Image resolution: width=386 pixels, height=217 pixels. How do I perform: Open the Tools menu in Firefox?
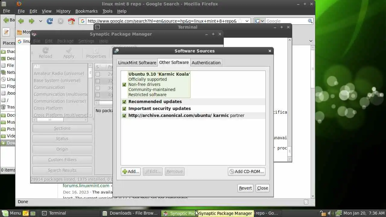pyautogui.click(x=107, y=11)
